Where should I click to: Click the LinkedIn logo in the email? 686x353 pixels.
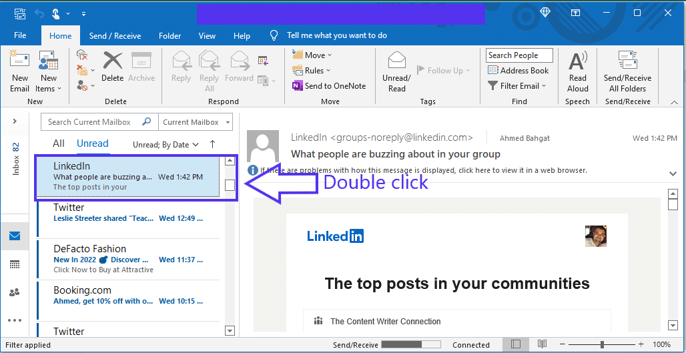click(336, 236)
